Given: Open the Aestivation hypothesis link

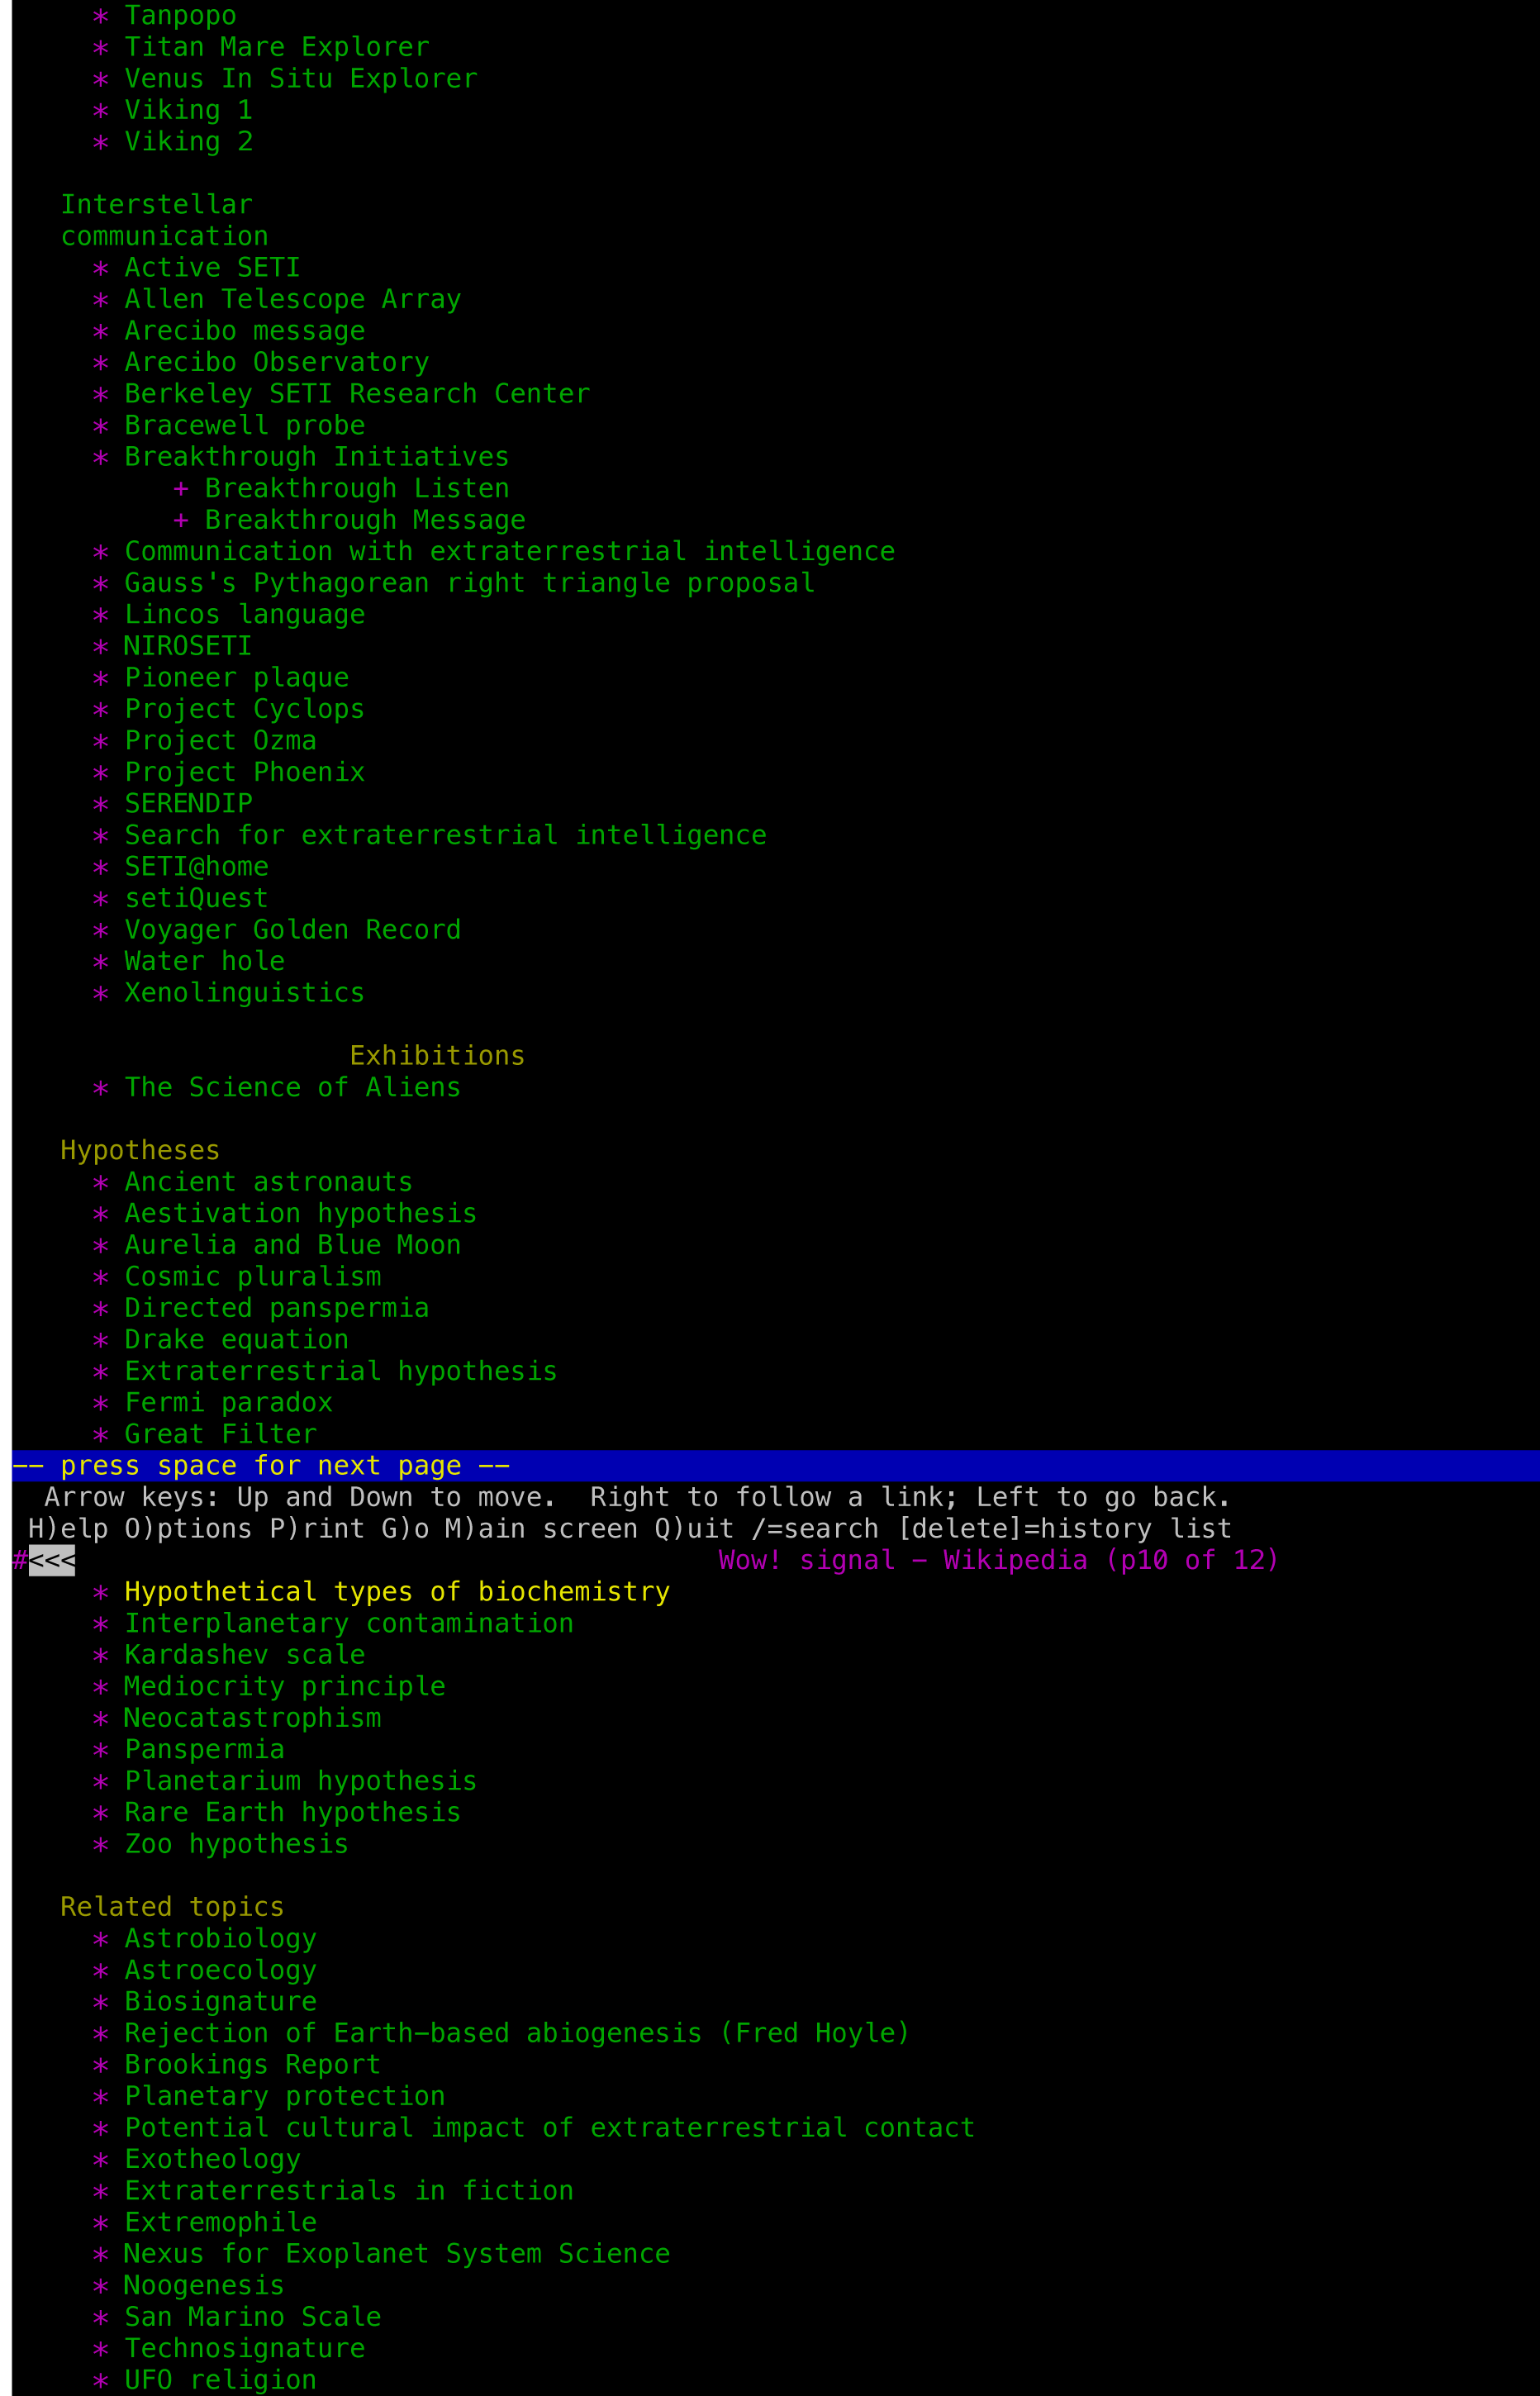Looking at the screenshot, I should (x=301, y=1213).
